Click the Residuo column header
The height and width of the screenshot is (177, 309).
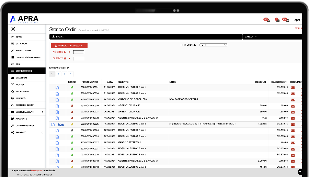point(261,82)
